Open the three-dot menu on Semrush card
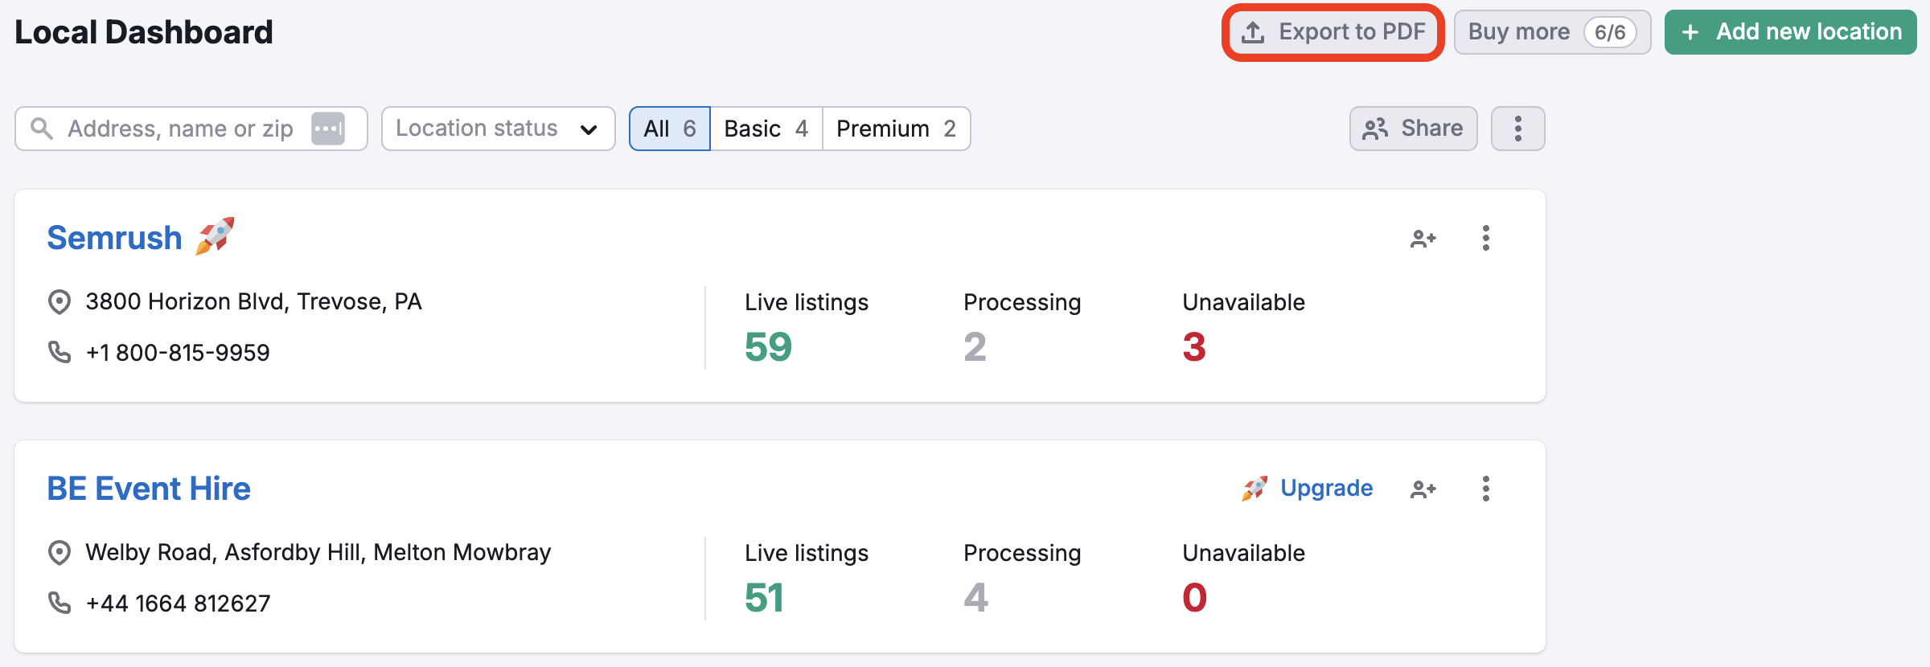Screen dimensions: 1930x667 (x=1486, y=238)
